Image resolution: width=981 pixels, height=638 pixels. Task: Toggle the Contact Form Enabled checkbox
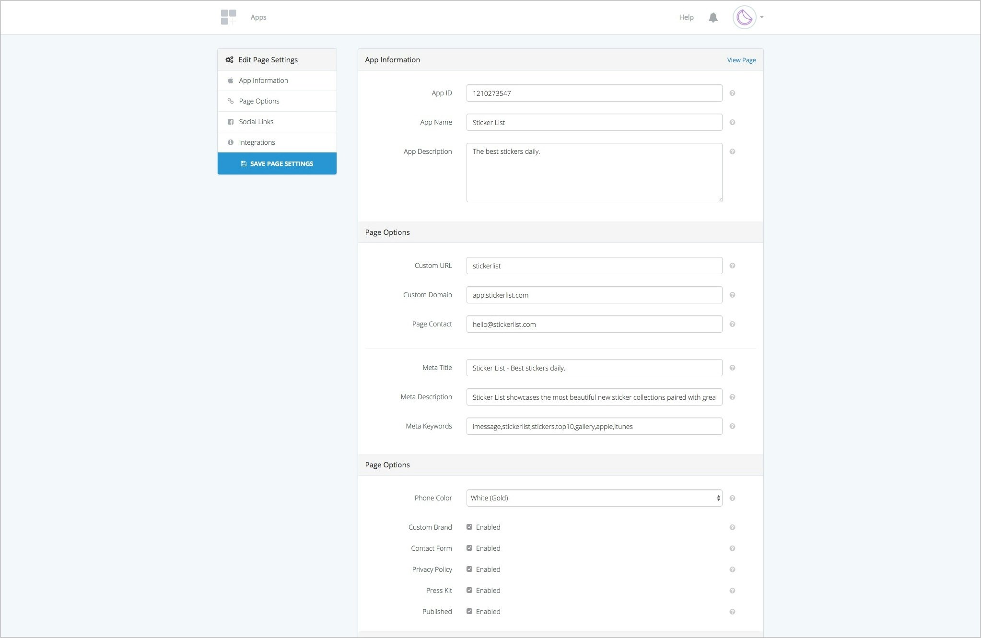click(x=469, y=548)
